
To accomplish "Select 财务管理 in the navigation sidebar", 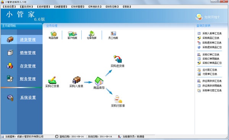I will (28, 79).
